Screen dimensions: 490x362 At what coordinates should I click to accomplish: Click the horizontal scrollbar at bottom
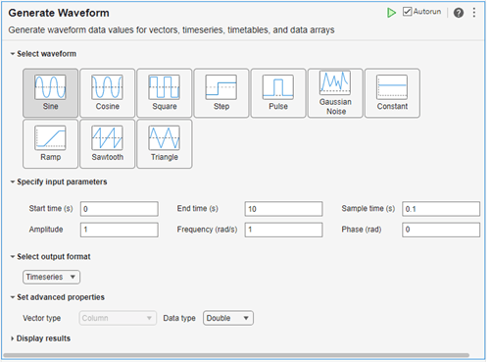tap(236, 355)
